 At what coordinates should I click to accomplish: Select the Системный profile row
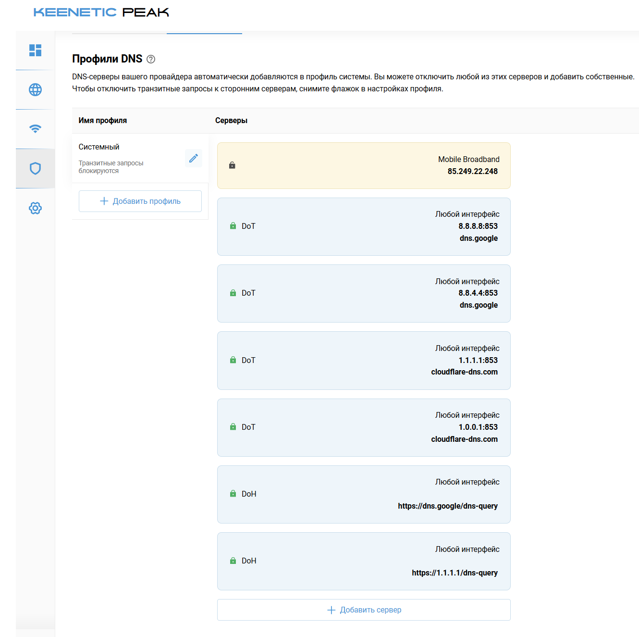(125, 158)
